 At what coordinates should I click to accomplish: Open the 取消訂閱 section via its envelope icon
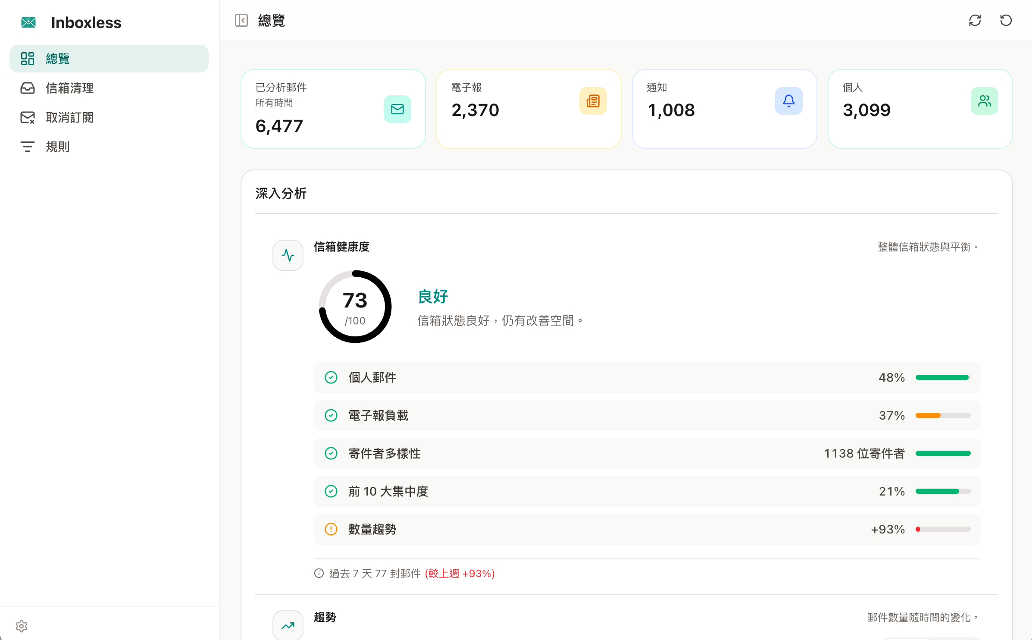(x=28, y=117)
